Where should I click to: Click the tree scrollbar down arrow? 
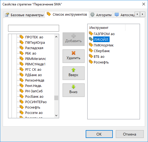pyautogui.click(x=56, y=116)
